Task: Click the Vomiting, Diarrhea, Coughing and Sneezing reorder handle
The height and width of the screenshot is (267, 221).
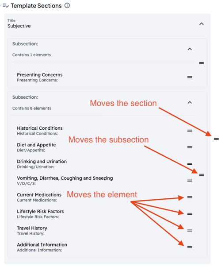Action: 190,181
